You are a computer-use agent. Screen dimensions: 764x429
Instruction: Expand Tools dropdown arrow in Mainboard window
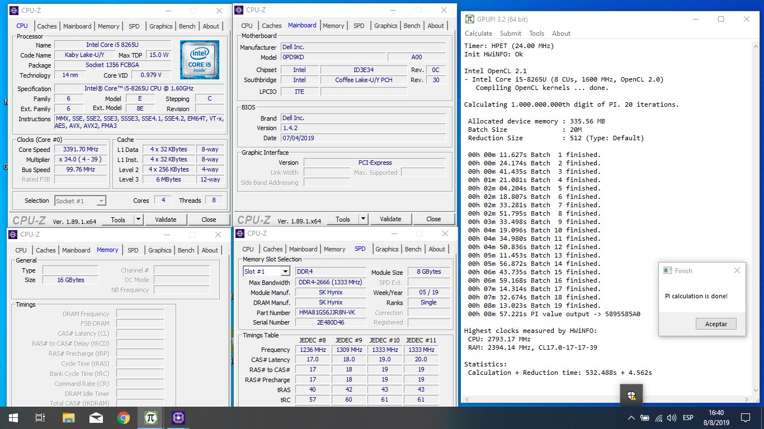[364, 219]
